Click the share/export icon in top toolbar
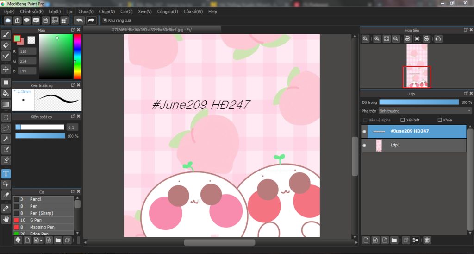The width and height of the screenshot is (474, 254). 18,20
